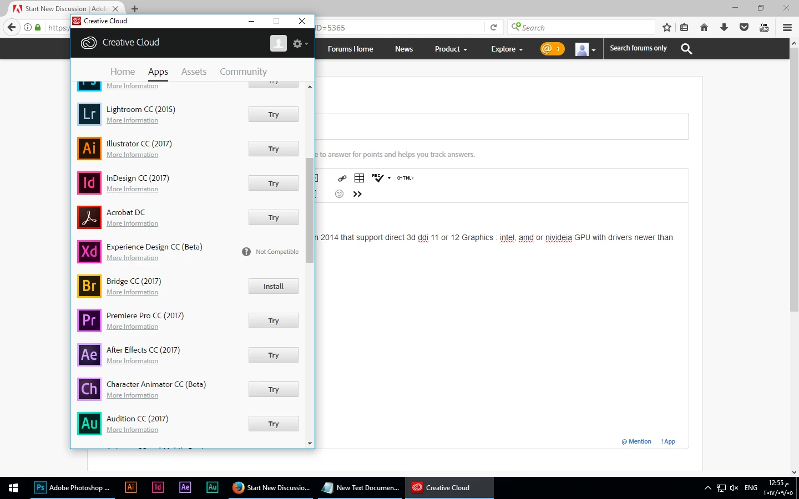Reload the page in Firefox

tap(493, 27)
